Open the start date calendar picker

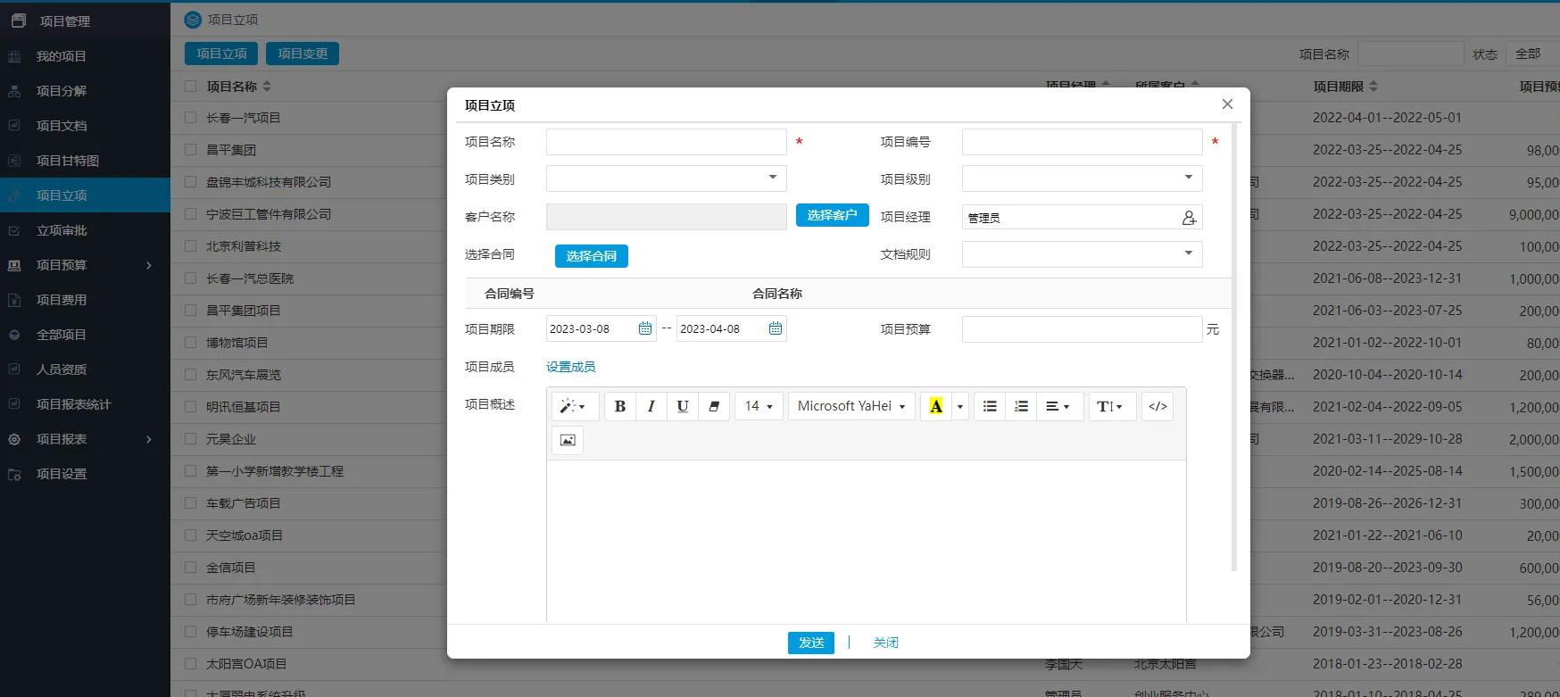tap(644, 328)
